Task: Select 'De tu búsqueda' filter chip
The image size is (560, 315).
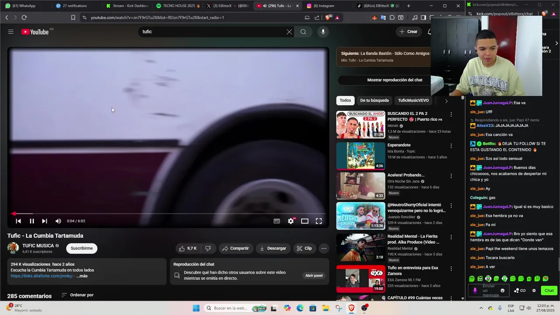Action: click(x=374, y=100)
